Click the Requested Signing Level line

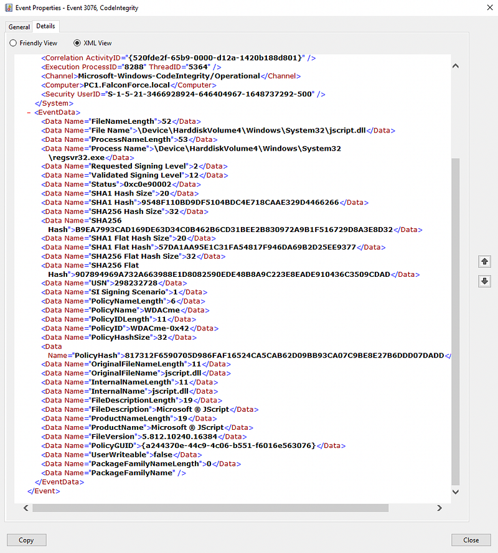(134, 166)
